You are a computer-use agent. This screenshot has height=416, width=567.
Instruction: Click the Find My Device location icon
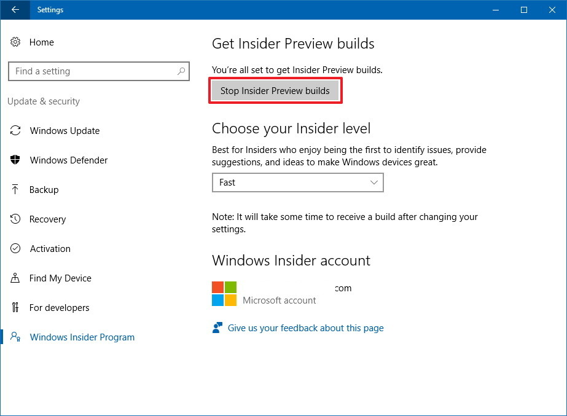point(16,278)
